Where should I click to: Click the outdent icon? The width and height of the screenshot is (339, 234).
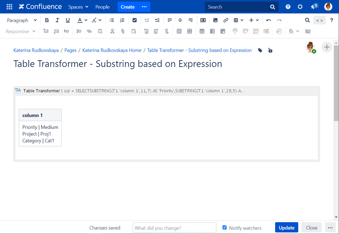click(x=147, y=20)
